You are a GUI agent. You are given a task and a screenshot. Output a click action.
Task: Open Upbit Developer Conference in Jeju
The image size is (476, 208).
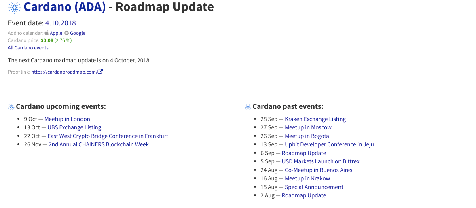[329, 144]
